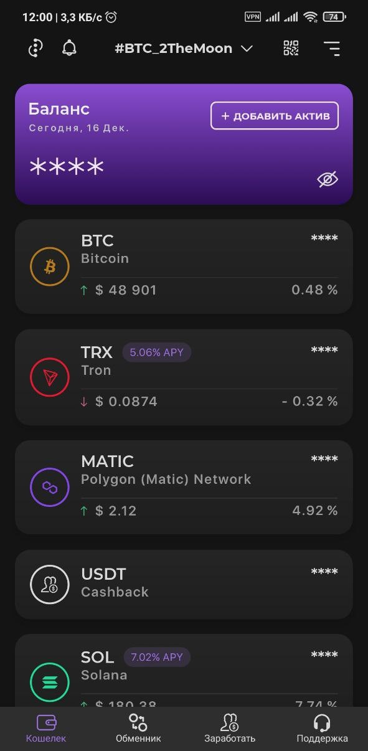Open the notifications bell icon
The height and width of the screenshot is (751, 368).
point(70,48)
